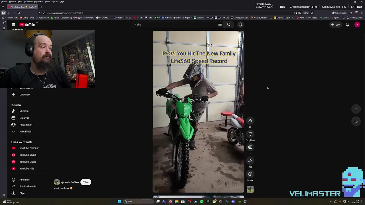Open the Streamlabs bookmark
Viewport: 365px width, 205px height.
(x=199, y=18)
